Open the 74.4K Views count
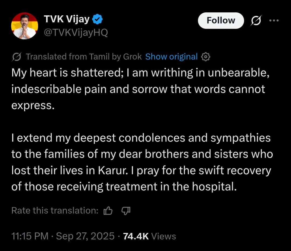 (136, 236)
